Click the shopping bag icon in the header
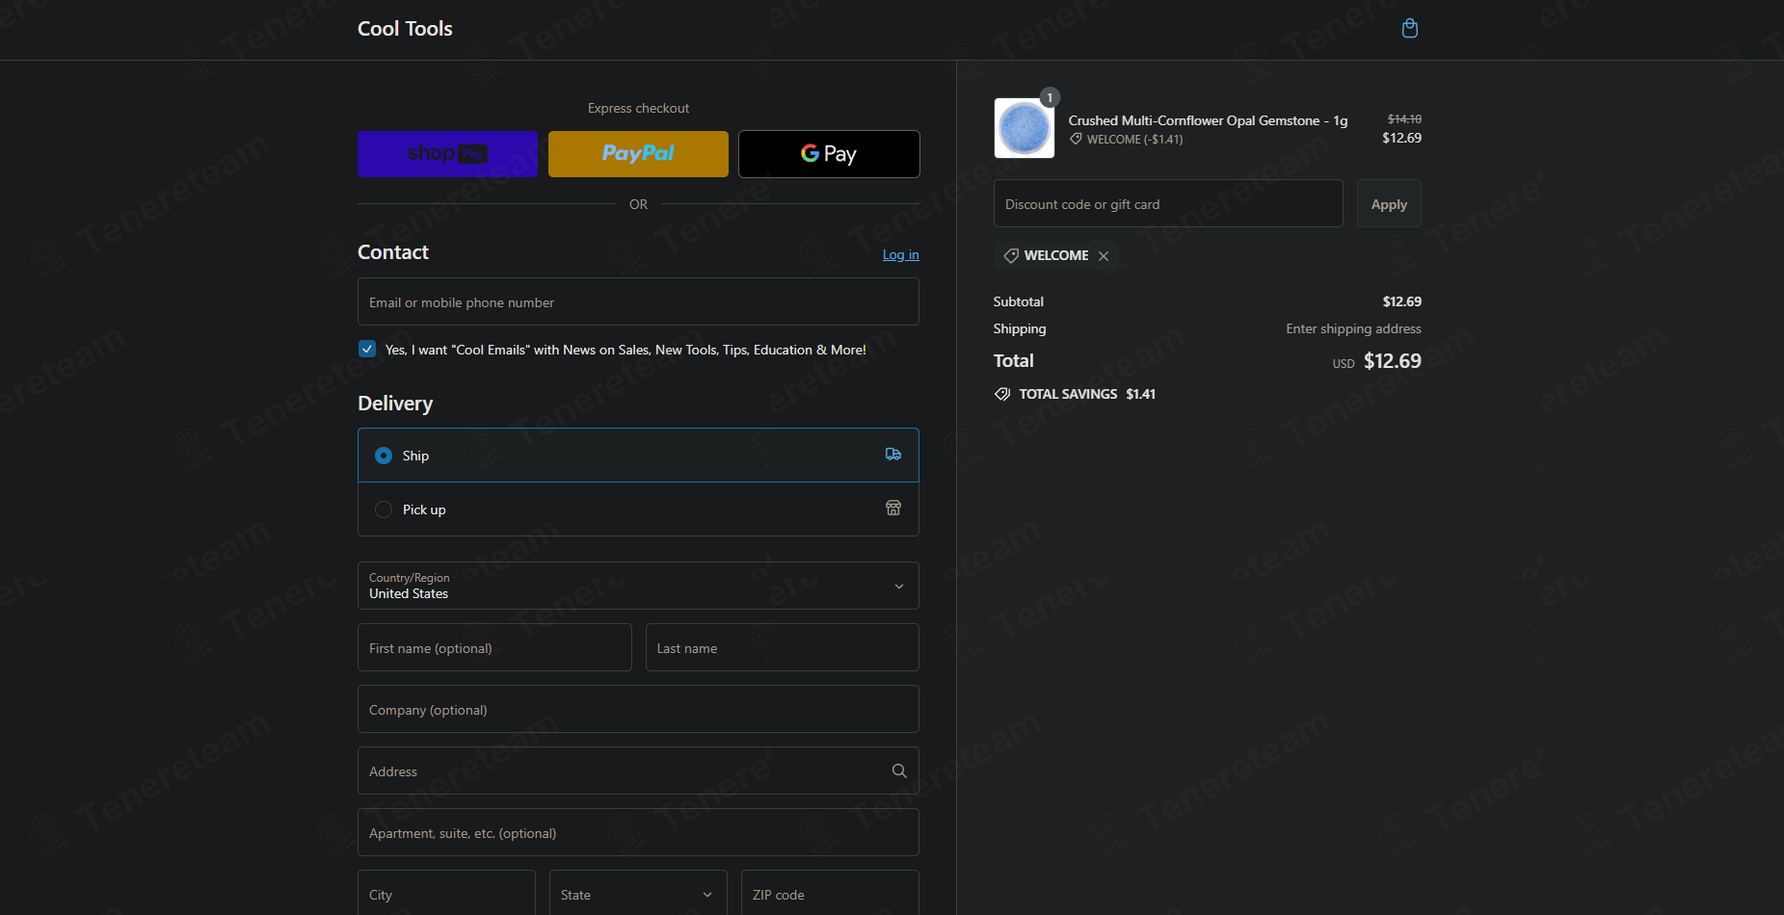Viewport: 1784px width, 915px height. coord(1409,28)
